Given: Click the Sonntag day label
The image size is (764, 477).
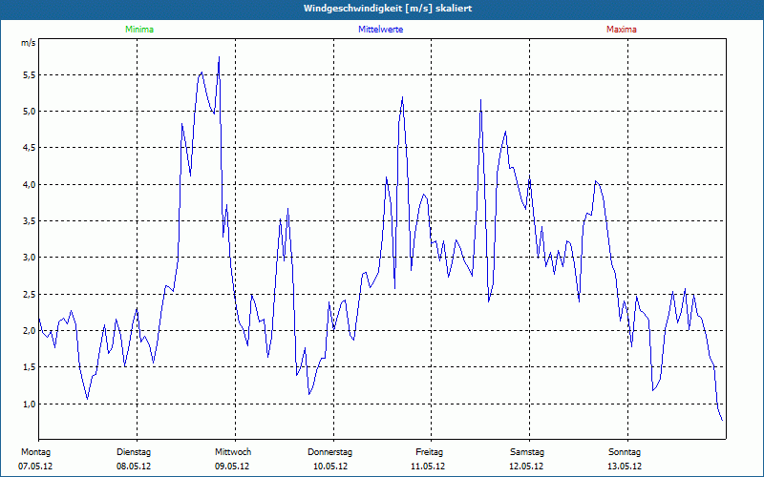Looking at the screenshot, I should 625,452.
